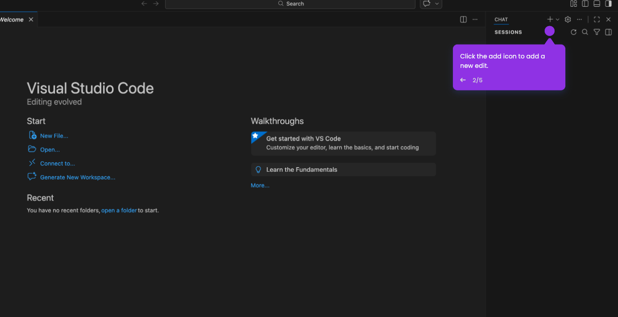Expand the chat dropdown arrow in title bar

pyautogui.click(x=437, y=4)
